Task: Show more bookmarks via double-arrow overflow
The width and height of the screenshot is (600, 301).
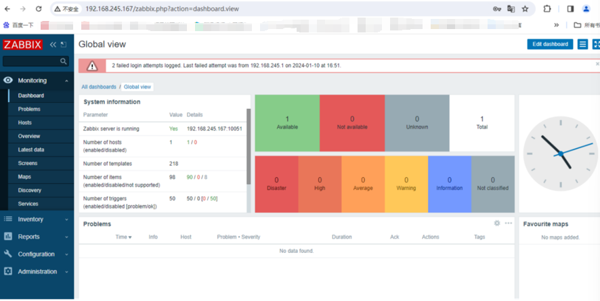Action: pyautogui.click(x=557, y=25)
